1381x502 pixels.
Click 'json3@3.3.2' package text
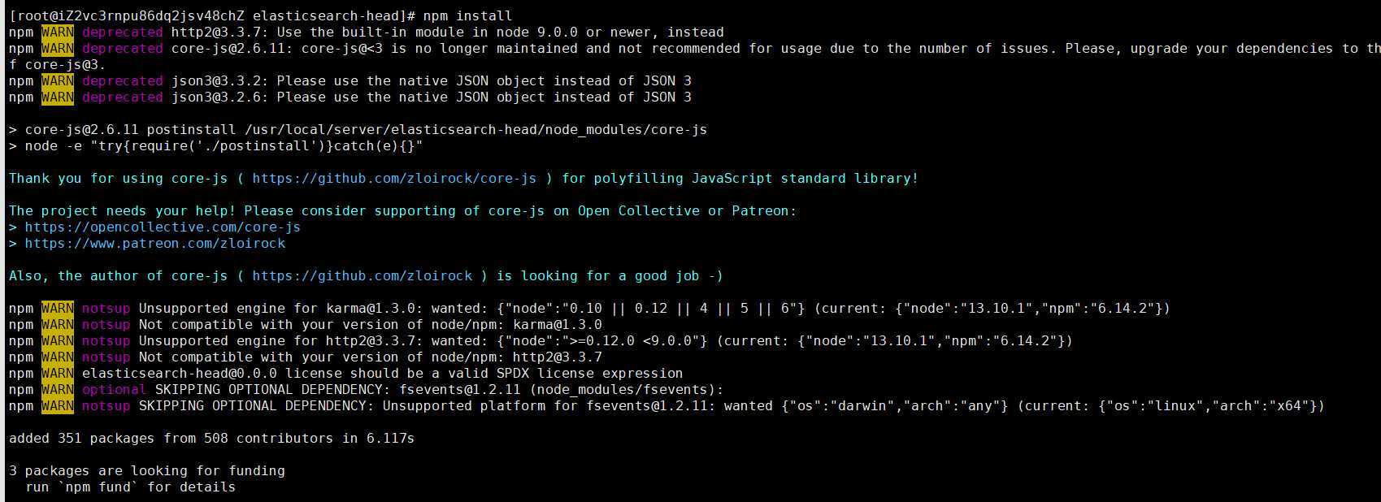click(x=219, y=80)
